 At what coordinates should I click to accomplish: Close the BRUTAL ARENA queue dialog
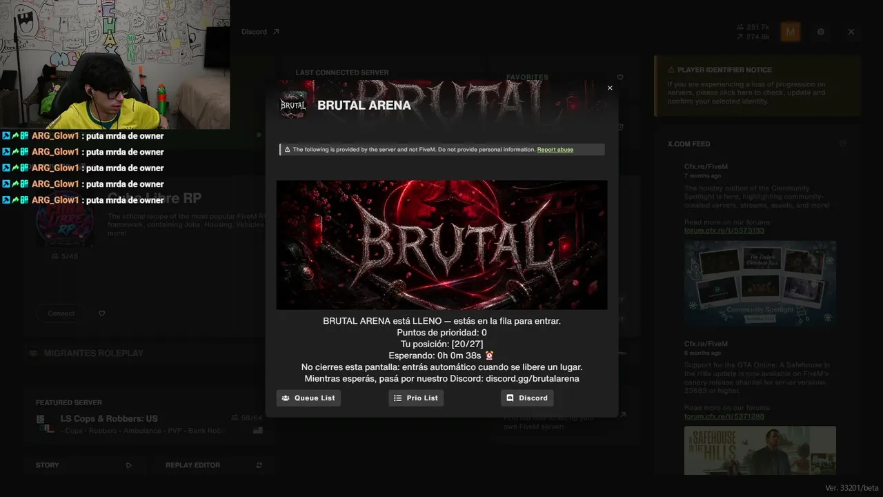(610, 88)
